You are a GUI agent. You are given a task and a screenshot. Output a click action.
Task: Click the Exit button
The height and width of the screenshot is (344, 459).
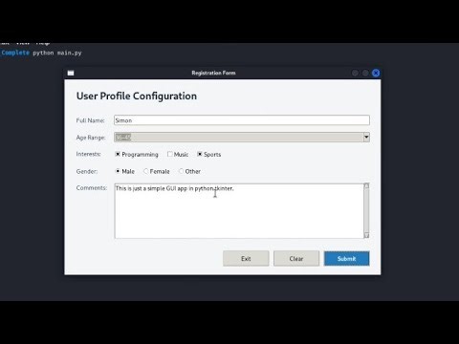click(x=246, y=259)
